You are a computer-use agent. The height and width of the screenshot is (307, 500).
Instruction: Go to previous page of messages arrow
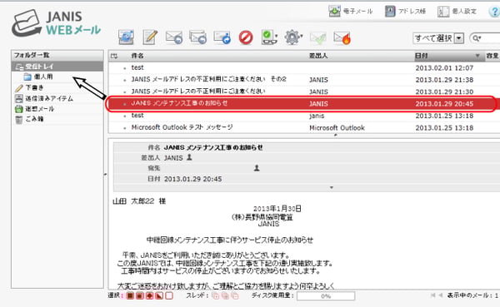coord(441,295)
